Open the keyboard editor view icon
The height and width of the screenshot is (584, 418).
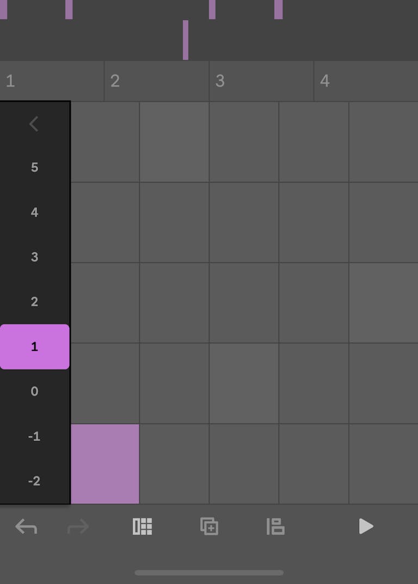coord(142,526)
